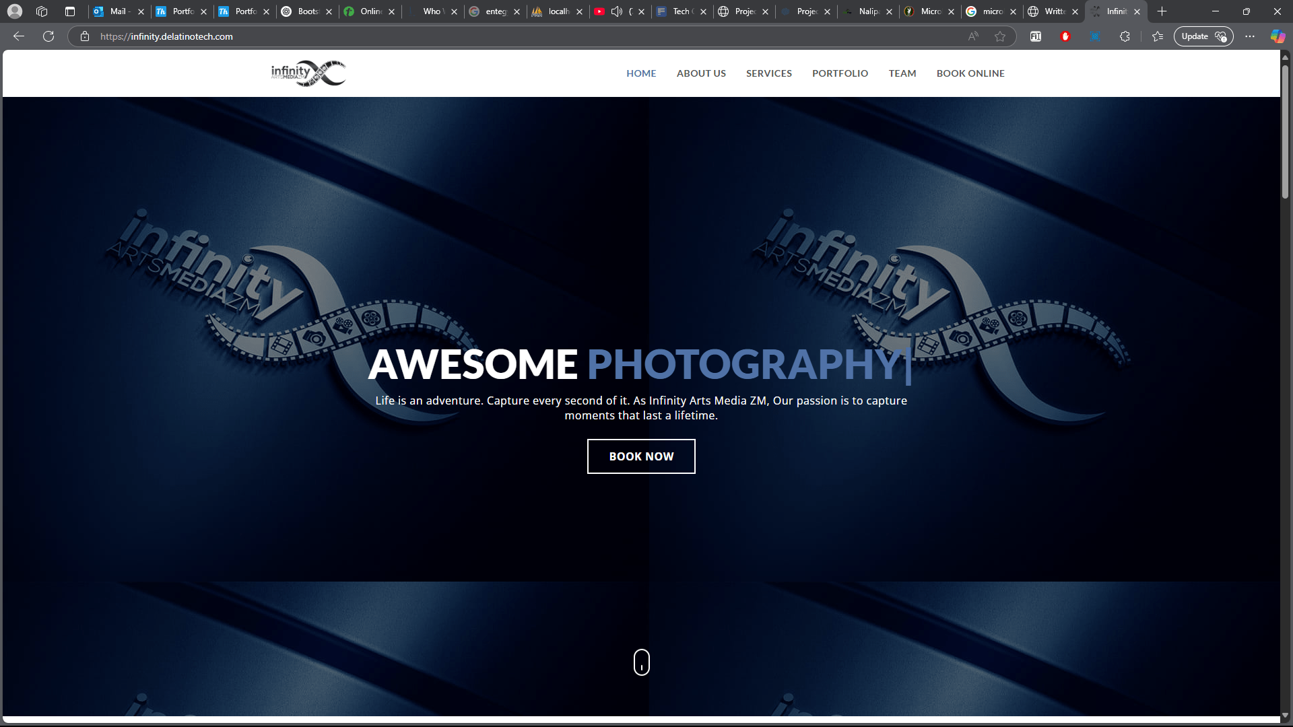Viewport: 1293px width, 727px height.
Task: Close the active Infinit tab
Action: 1137,11
